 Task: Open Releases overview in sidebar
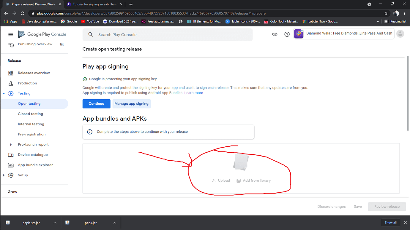coord(34,73)
